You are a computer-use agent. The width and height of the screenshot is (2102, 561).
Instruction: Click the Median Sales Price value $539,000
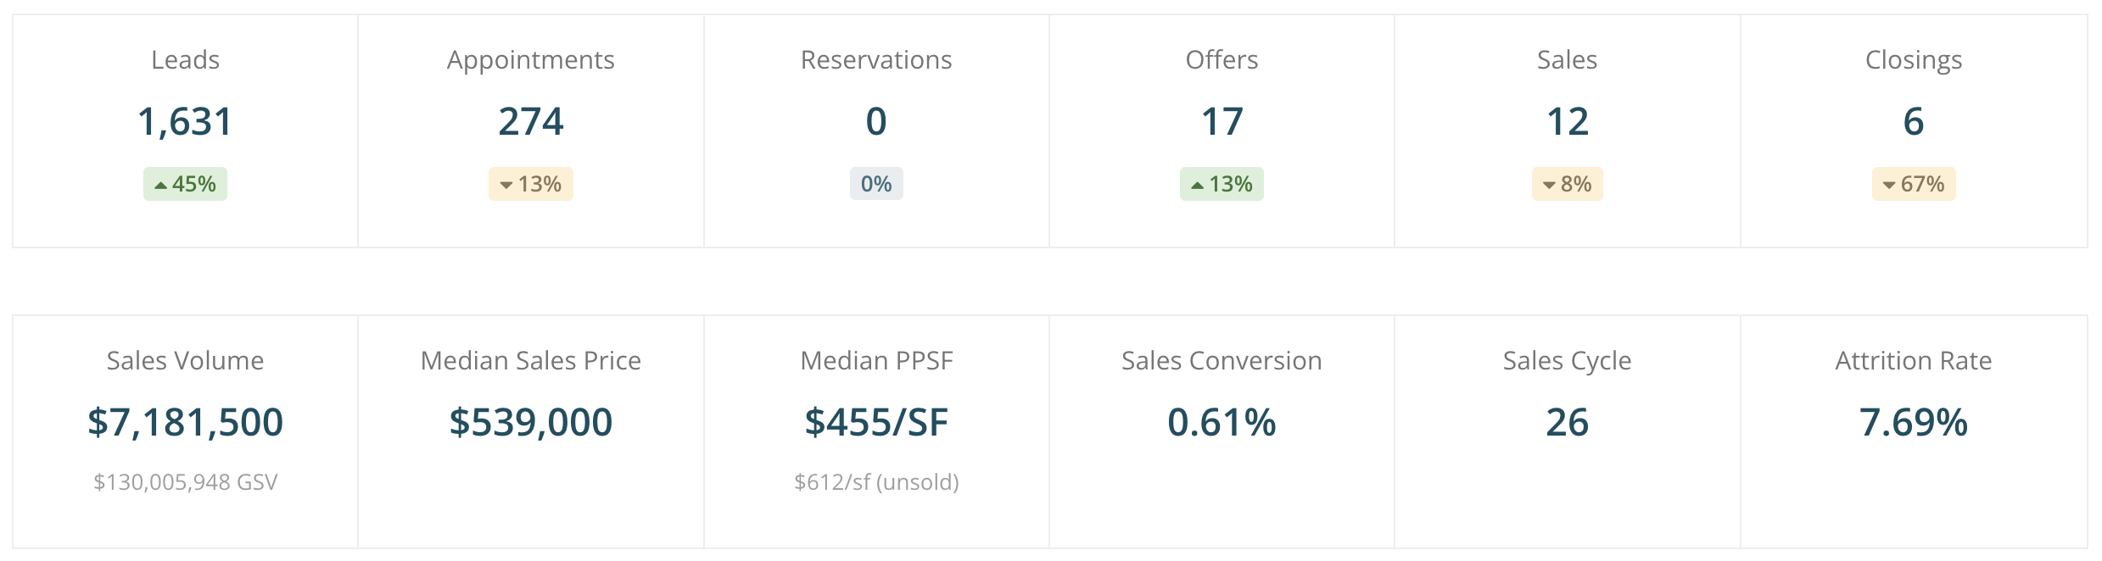(531, 422)
